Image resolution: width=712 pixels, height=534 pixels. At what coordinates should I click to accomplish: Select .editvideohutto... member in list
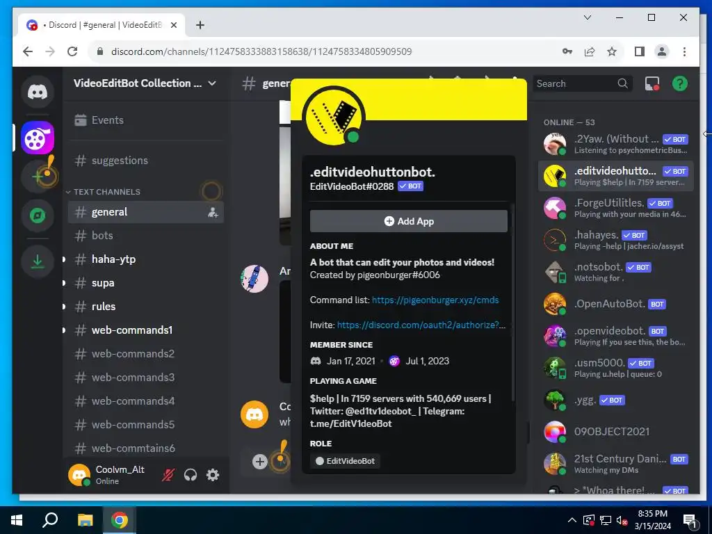pyautogui.click(x=616, y=176)
